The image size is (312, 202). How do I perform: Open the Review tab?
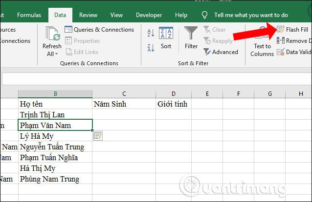point(88,15)
